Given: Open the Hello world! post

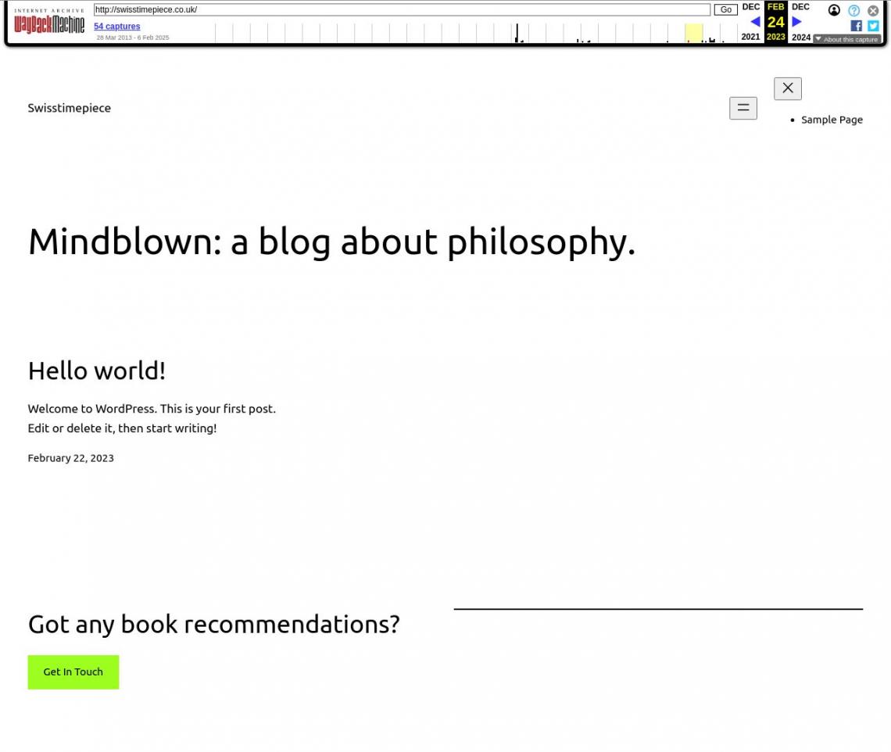Looking at the screenshot, I should pyautogui.click(x=96, y=371).
